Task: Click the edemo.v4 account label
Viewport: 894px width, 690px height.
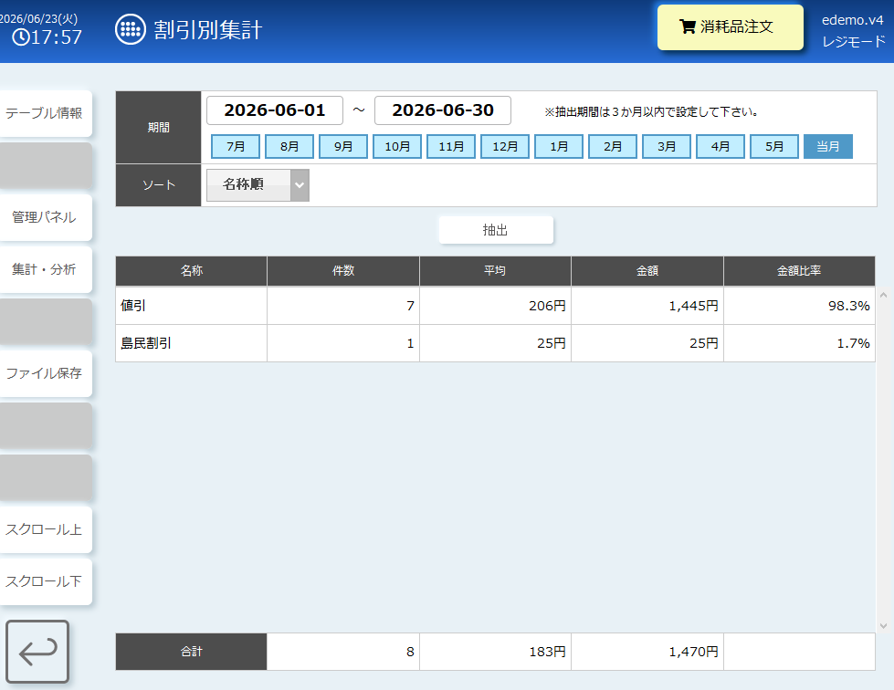Action: [852, 20]
